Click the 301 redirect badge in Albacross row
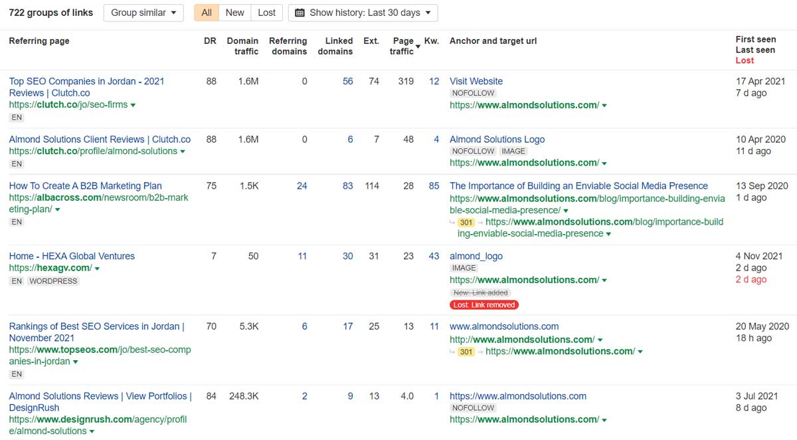The width and height of the screenshot is (797, 440). coord(466,222)
